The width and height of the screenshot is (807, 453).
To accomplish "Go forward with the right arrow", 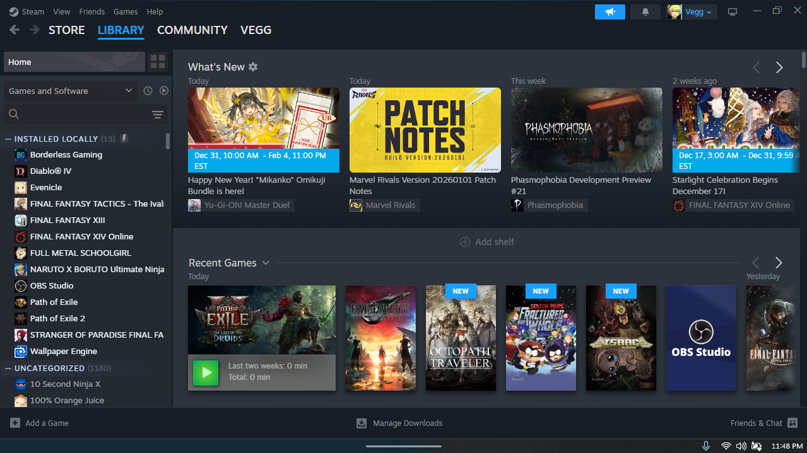I will [34, 30].
